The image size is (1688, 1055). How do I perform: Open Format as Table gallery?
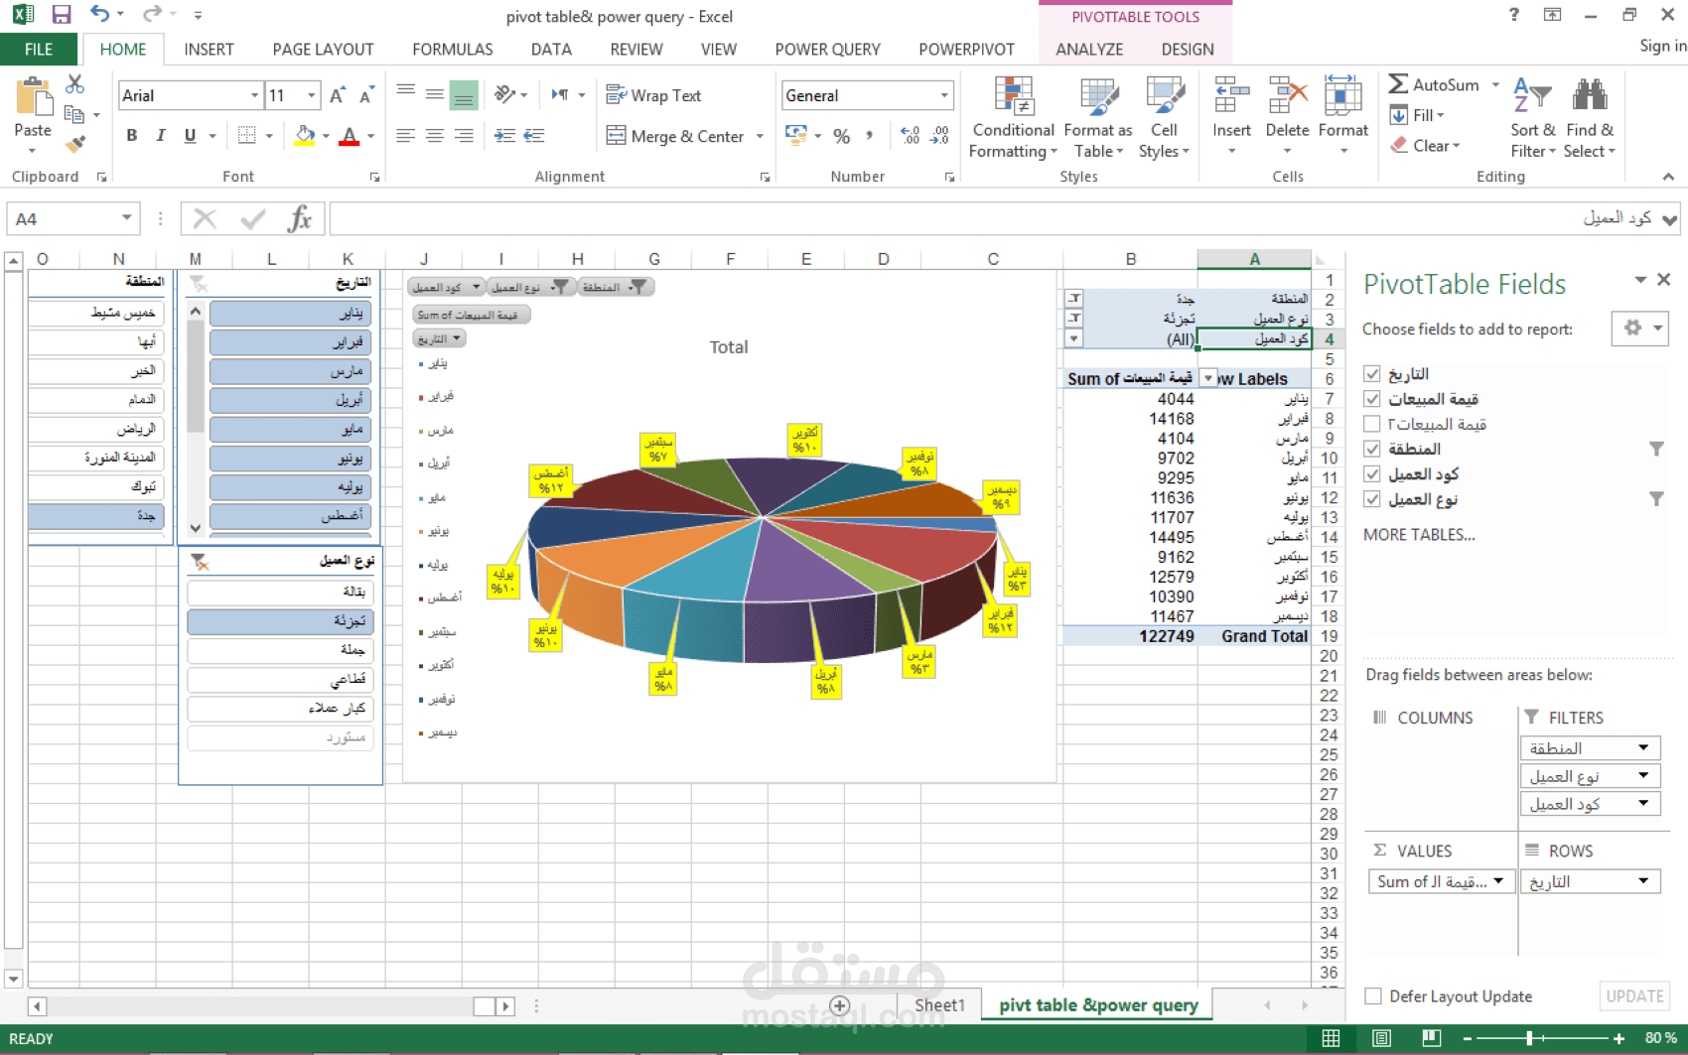pos(1098,118)
